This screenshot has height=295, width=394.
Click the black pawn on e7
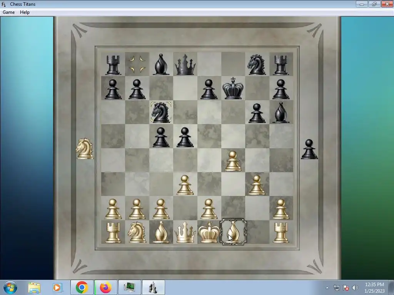coord(209,89)
